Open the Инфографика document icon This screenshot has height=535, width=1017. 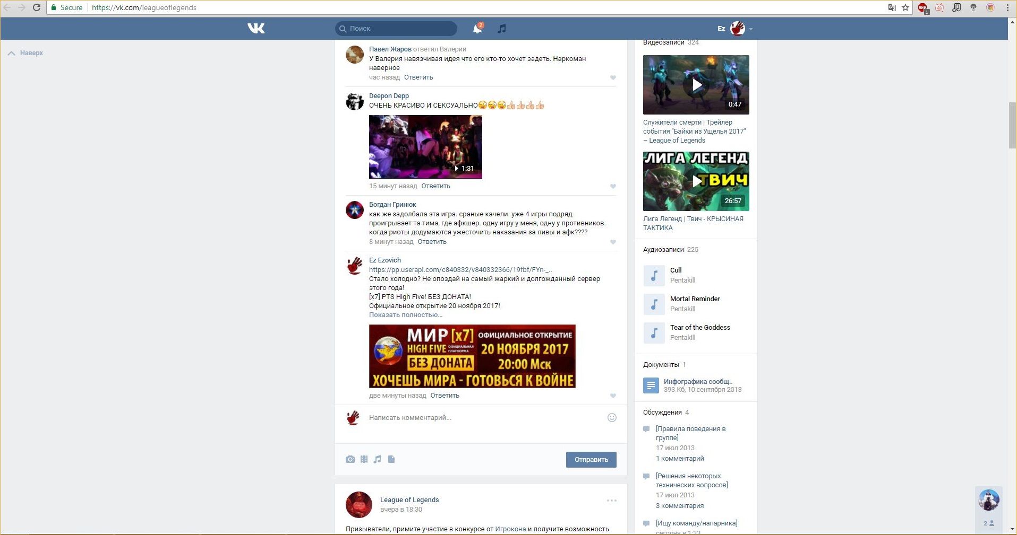651,385
